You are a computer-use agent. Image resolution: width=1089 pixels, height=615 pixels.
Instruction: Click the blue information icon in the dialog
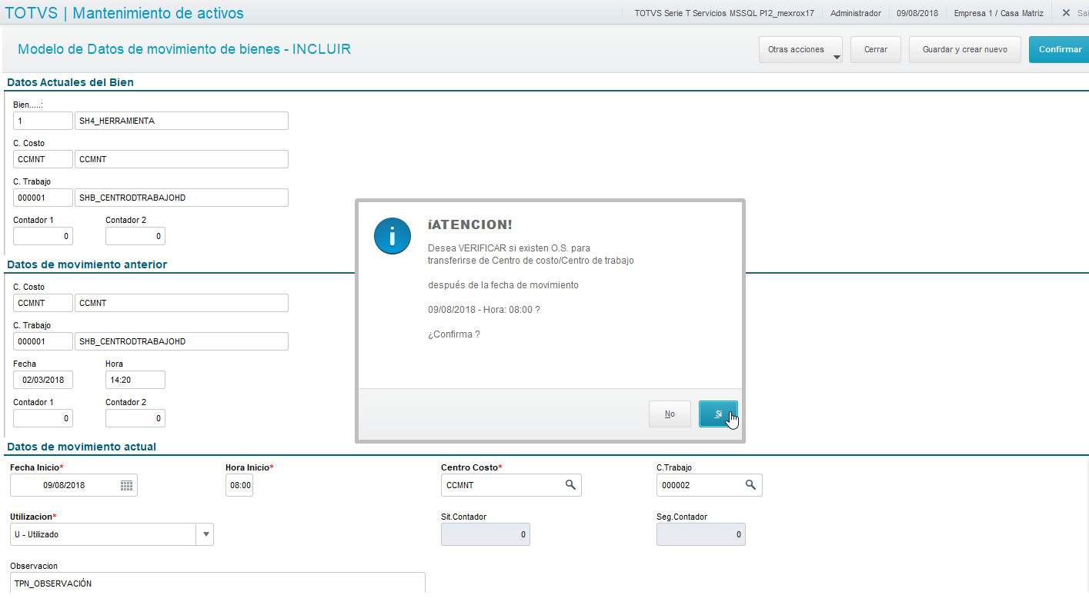[x=393, y=235]
